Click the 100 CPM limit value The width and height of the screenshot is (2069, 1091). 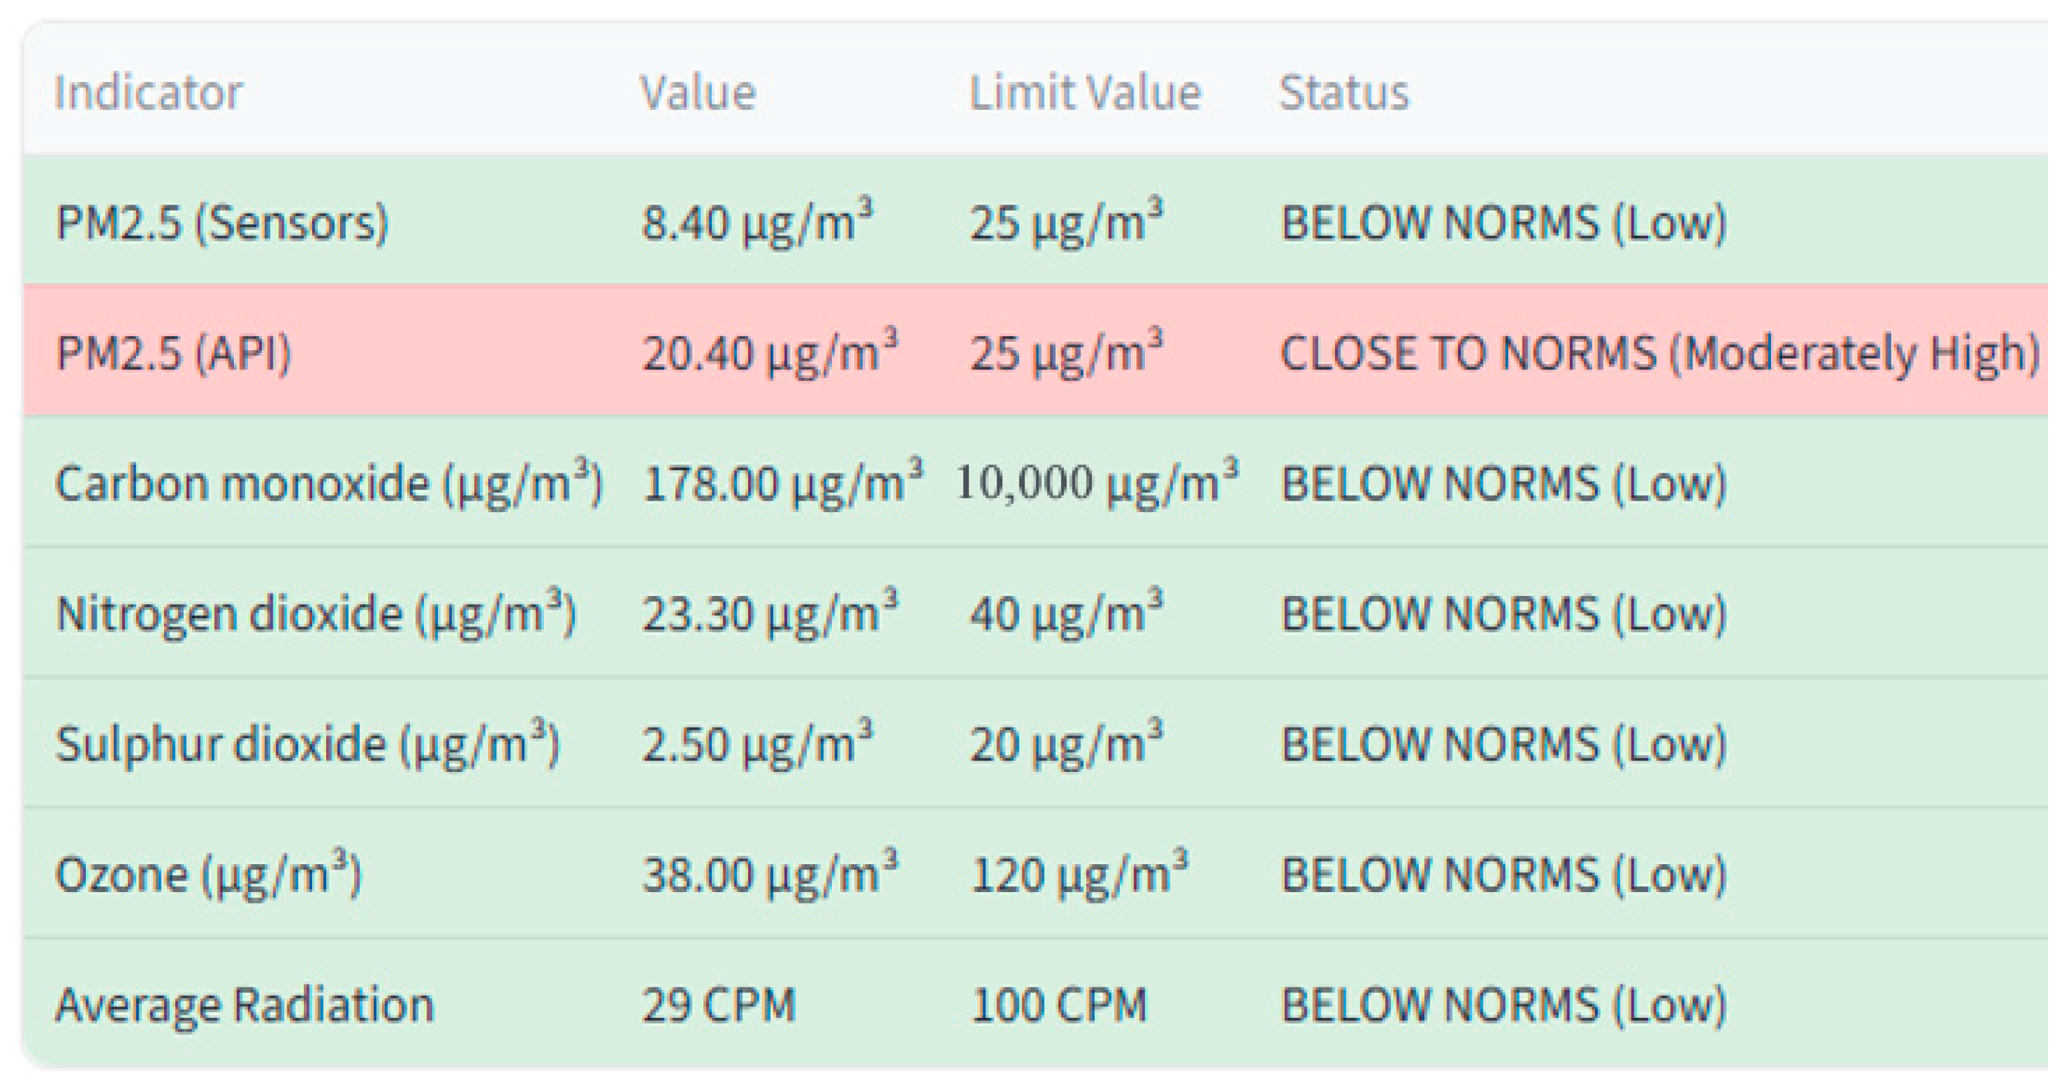point(1058,1005)
